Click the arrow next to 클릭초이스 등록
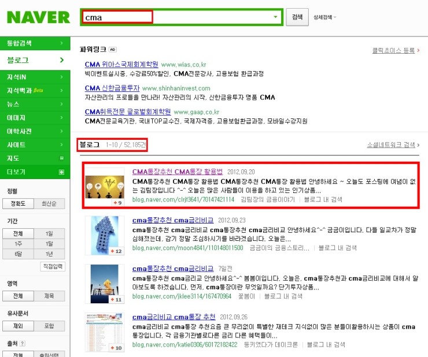The width and height of the screenshot is (428, 357). click(418, 50)
